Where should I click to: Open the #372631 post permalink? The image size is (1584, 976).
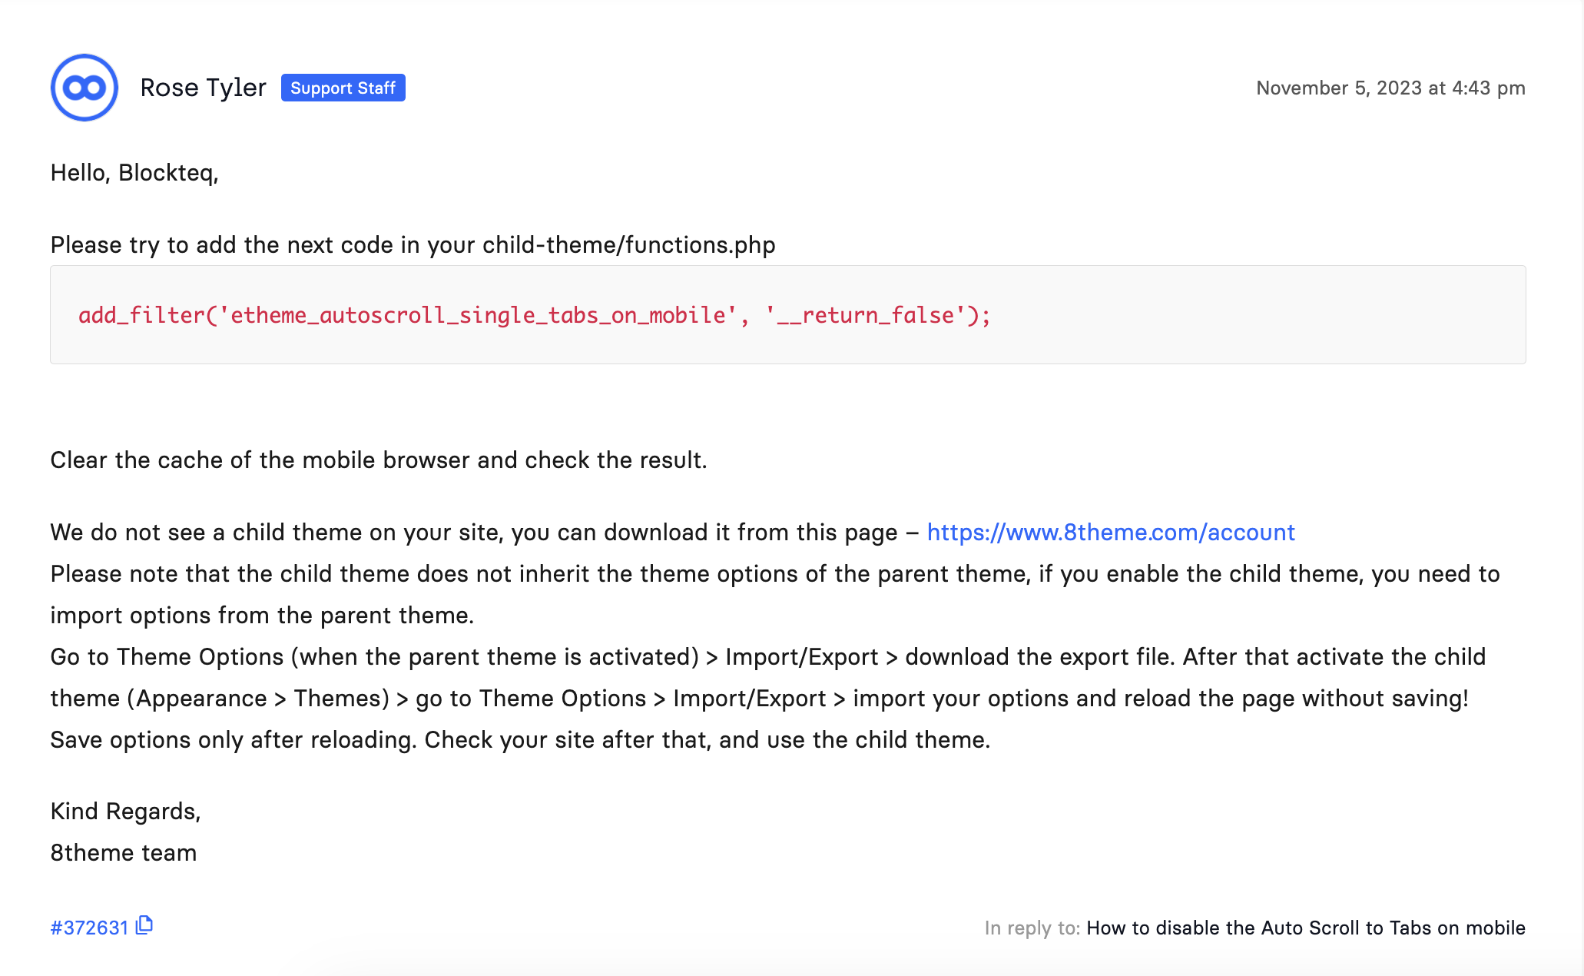tap(89, 928)
